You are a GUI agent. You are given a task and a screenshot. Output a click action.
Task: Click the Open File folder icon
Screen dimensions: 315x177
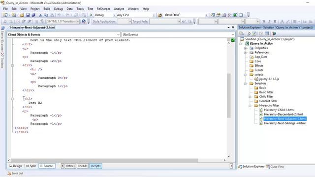(22, 15)
